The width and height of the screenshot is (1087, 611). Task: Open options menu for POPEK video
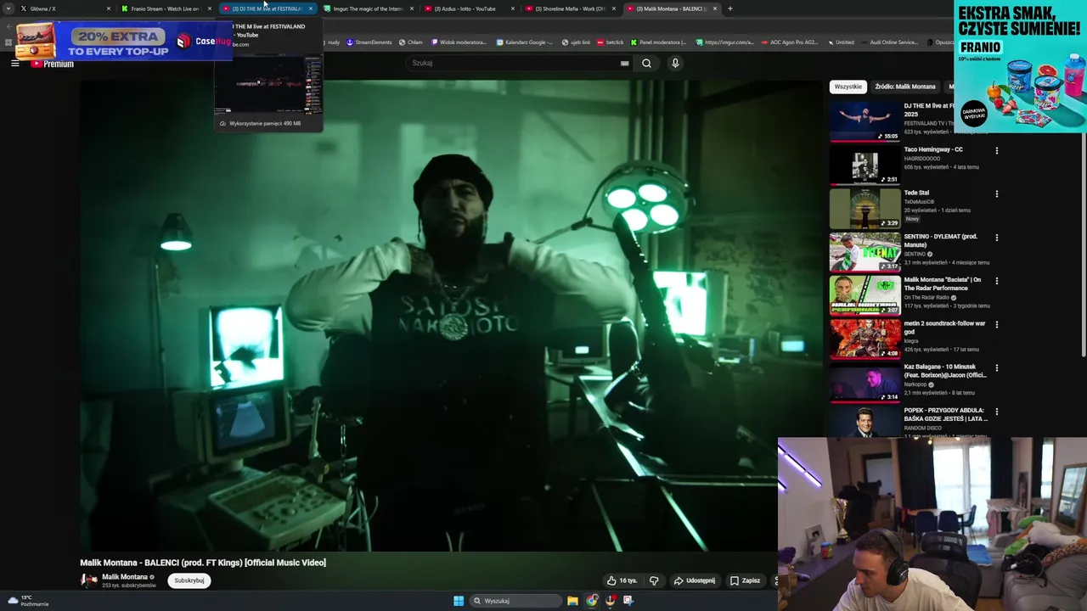pyautogui.click(x=996, y=412)
